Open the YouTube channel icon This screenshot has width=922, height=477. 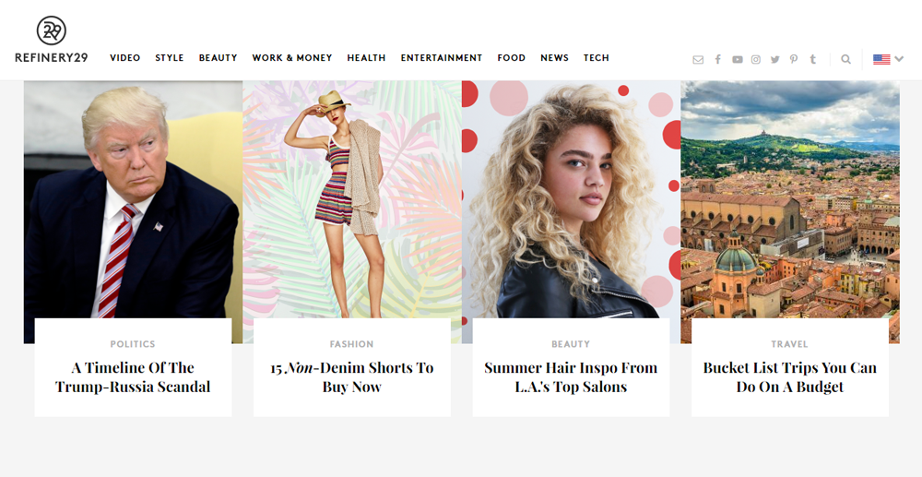(x=738, y=59)
